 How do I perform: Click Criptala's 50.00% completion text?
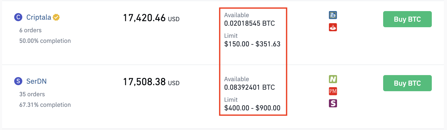pos(45,41)
